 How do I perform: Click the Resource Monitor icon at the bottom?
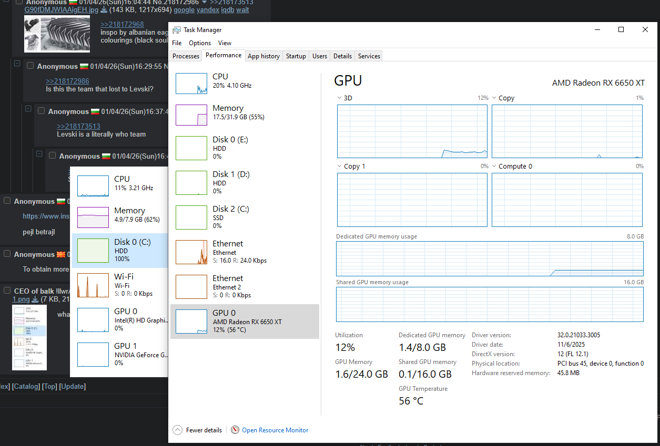235,430
